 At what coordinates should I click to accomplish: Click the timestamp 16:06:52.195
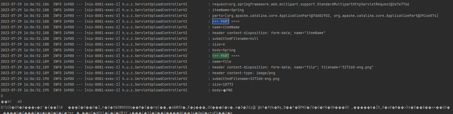[x=36, y=90]
